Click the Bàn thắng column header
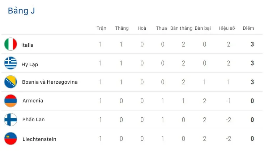The height and width of the screenshot is (151, 264). (x=181, y=28)
